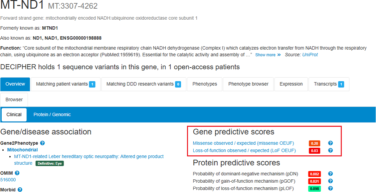Expand function text with Show more
The height and width of the screenshot is (192, 376).
coord(268,55)
